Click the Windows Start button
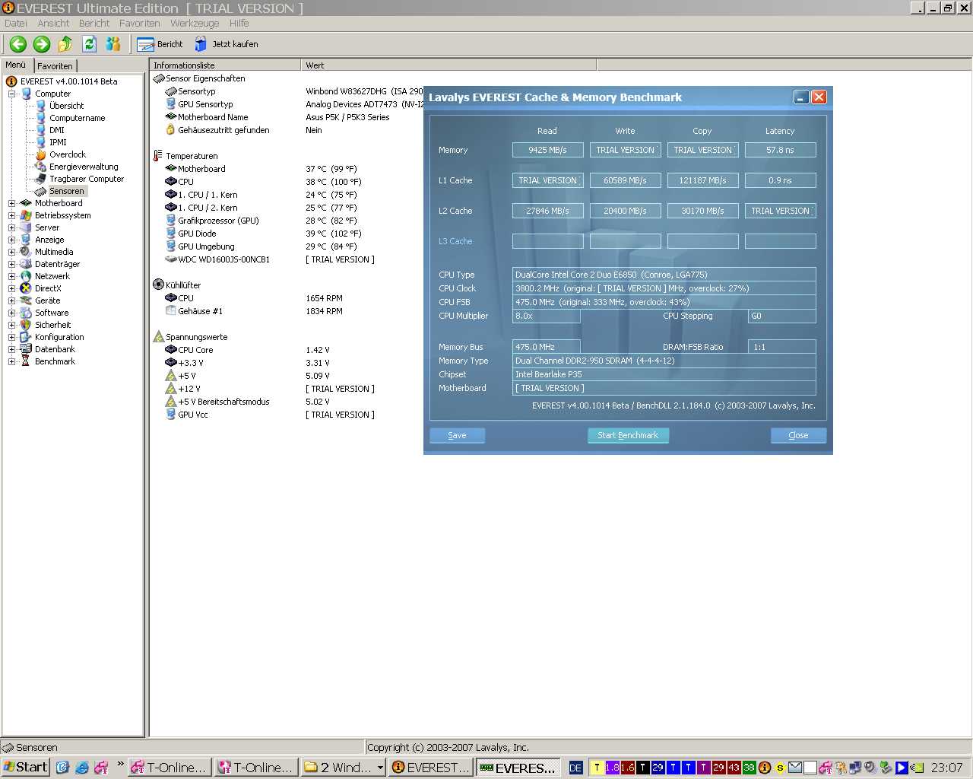The height and width of the screenshot is (779, 973). click(x=26, y=767)
